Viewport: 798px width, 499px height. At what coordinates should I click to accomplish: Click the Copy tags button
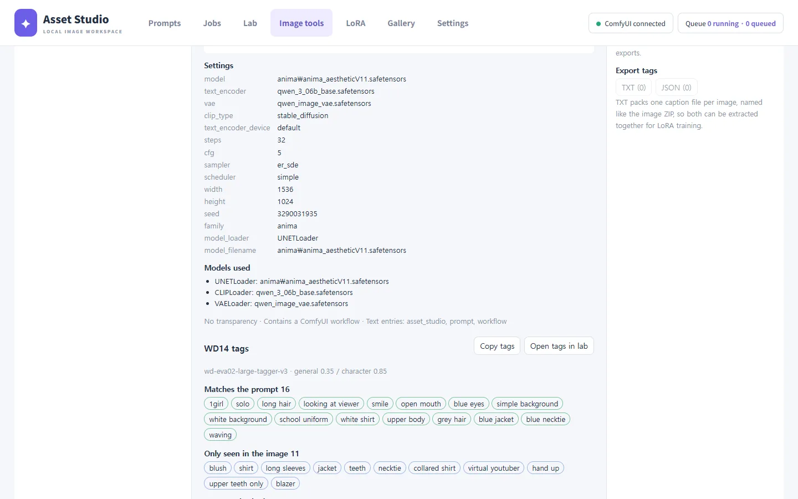[x=497, y=346]
